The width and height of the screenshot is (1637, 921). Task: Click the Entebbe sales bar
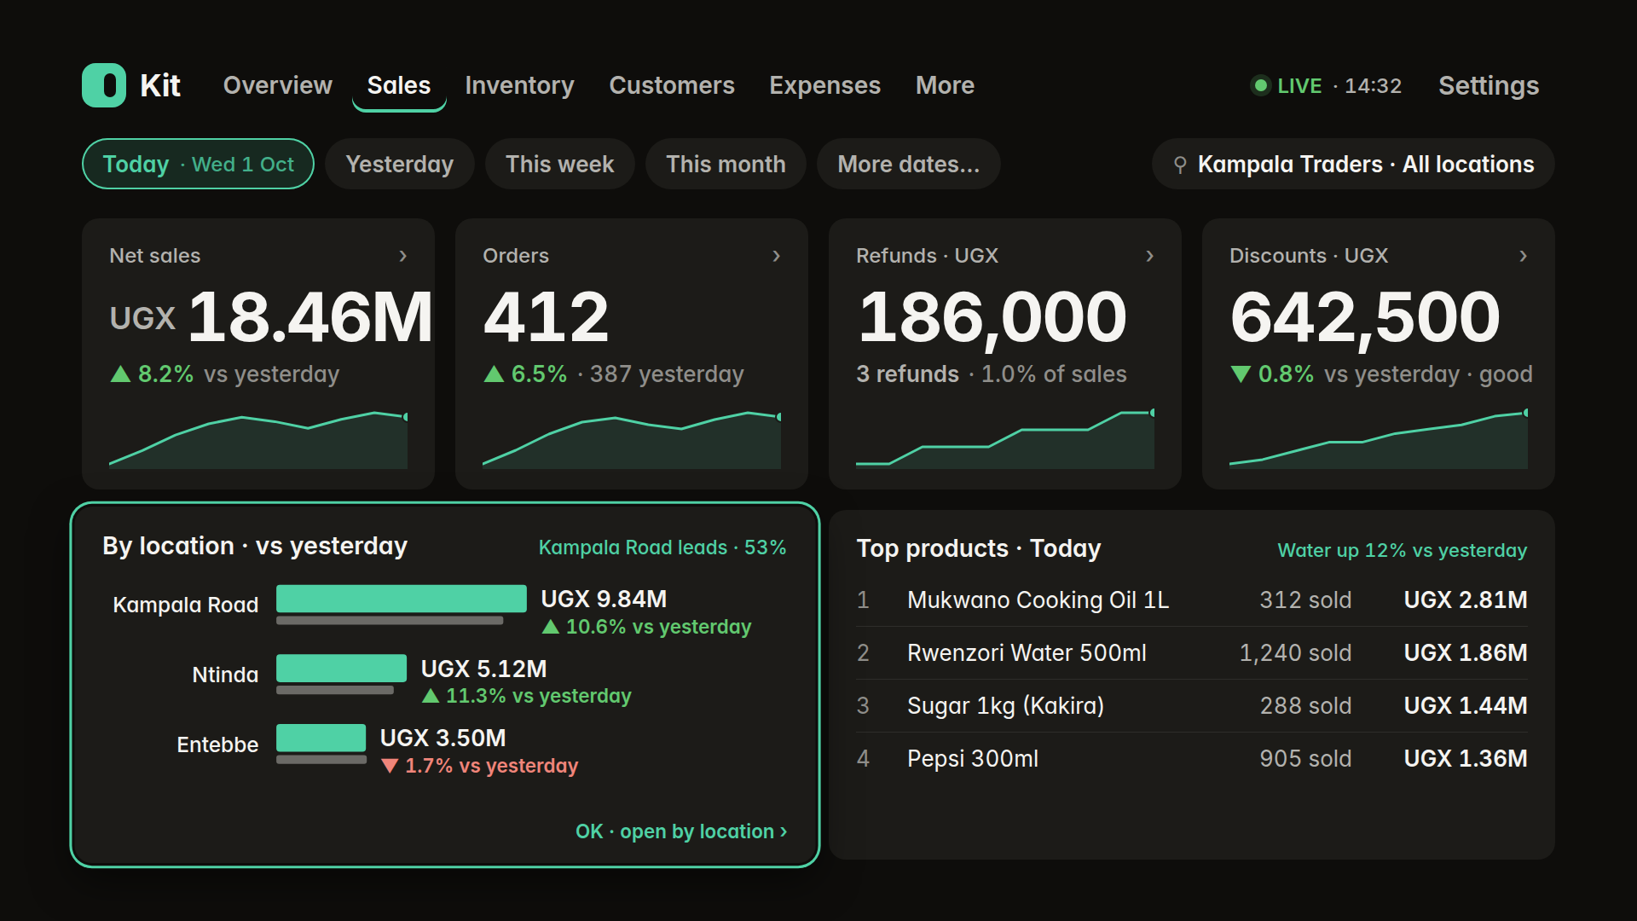coord(321,738)
